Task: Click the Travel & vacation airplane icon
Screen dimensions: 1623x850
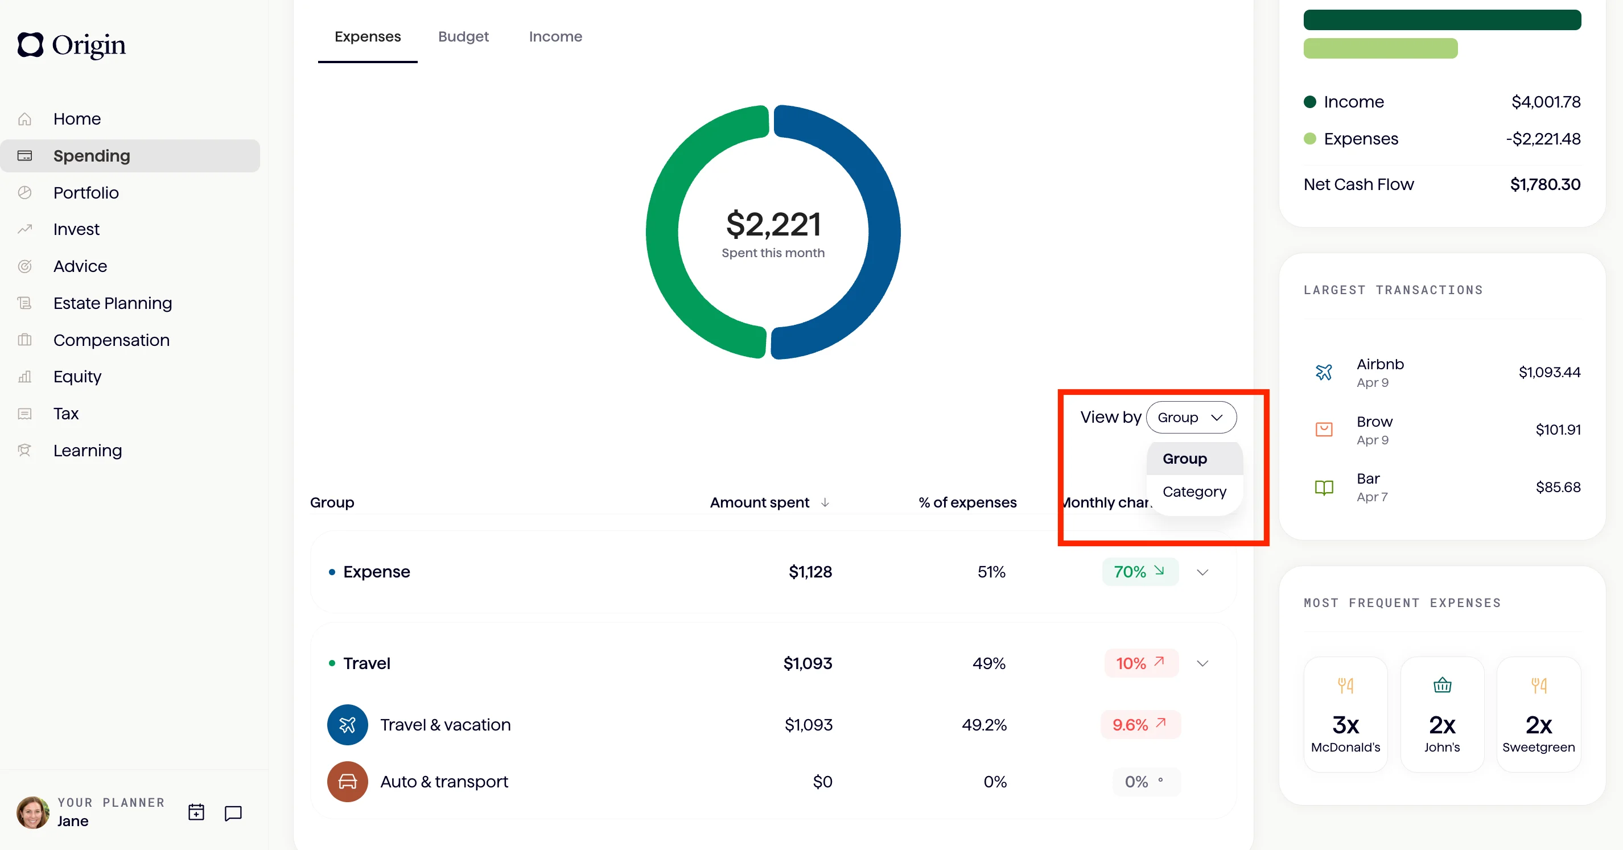Action: [347, 725]
